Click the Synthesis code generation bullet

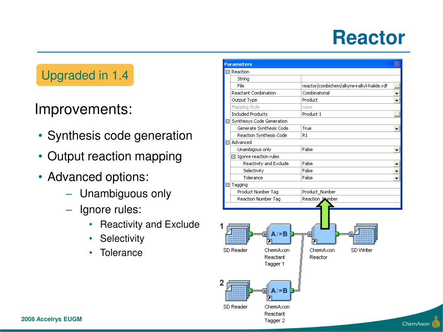120,135
